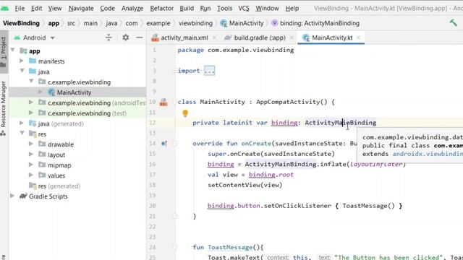Open the Tools menu

(x=225, y=8)
